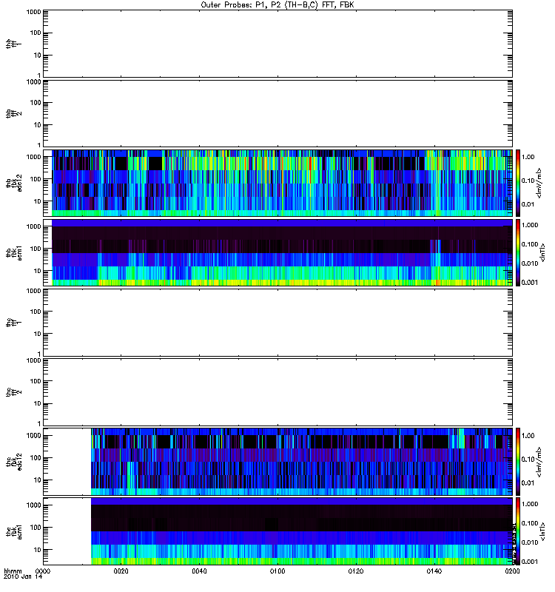Select the empty thb fff 1 plot panel
The image size is (555, 592).
coord(278,44)
